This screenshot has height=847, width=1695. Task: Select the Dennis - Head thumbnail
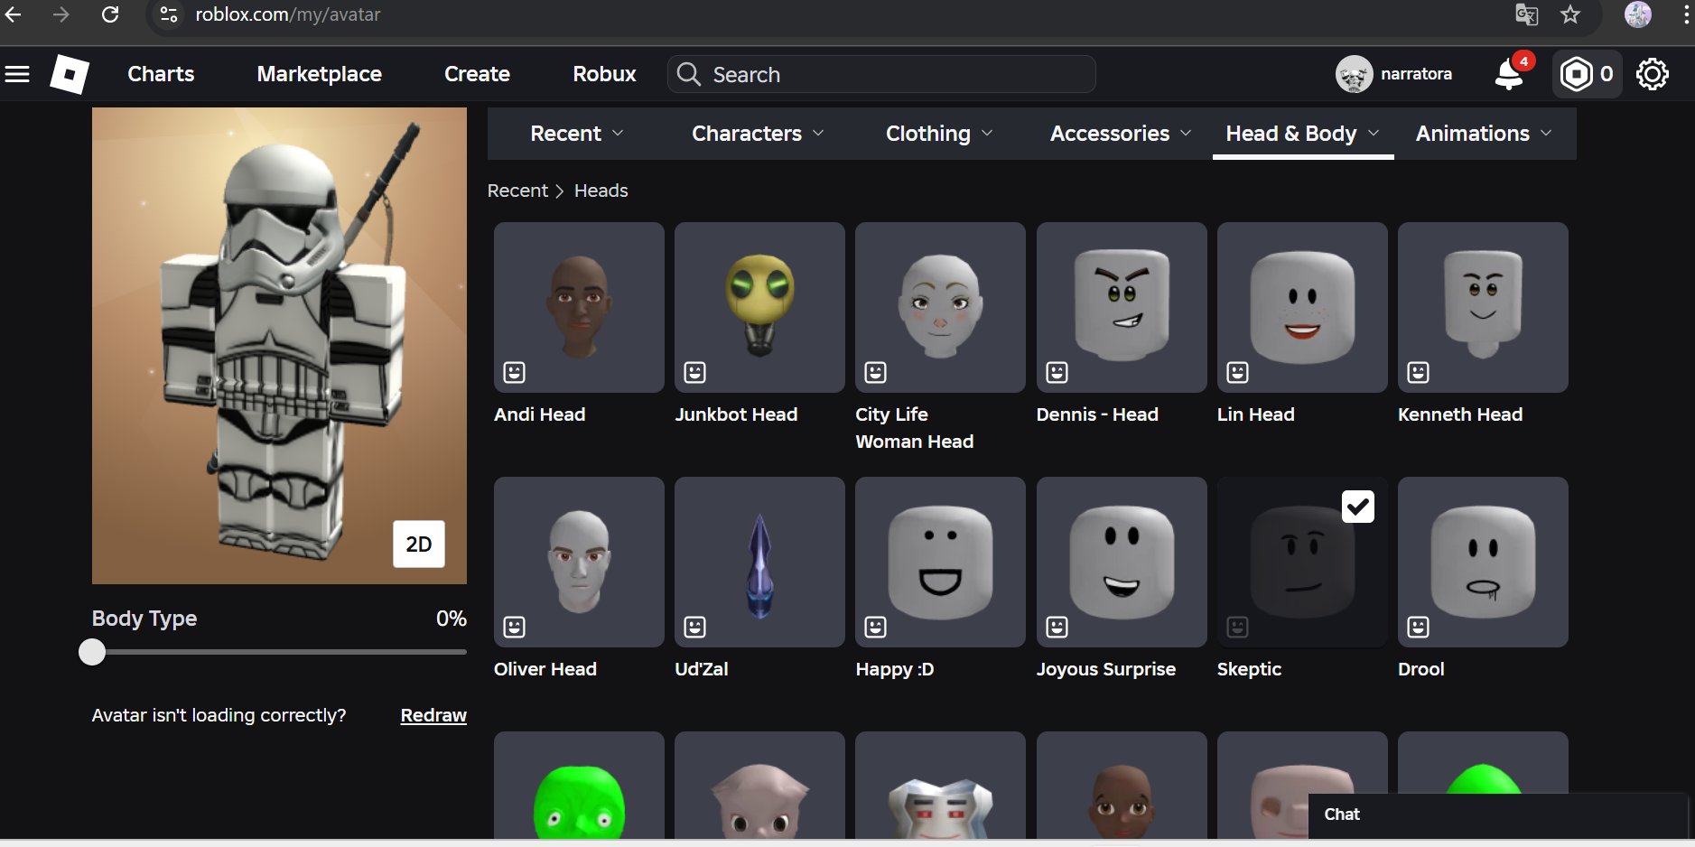[x=1122, y=307]
